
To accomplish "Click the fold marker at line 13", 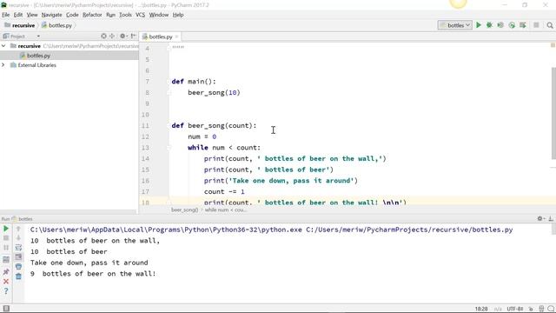I will coord(169,148).
